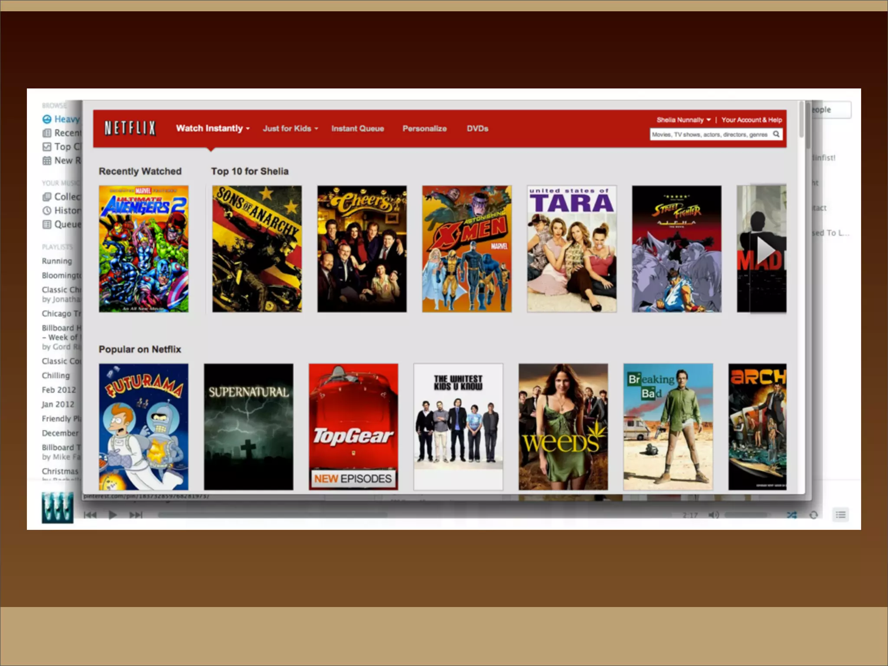Expand the Just for Kids menu
The image size is (888, 666).
click(x=290, y=128)
